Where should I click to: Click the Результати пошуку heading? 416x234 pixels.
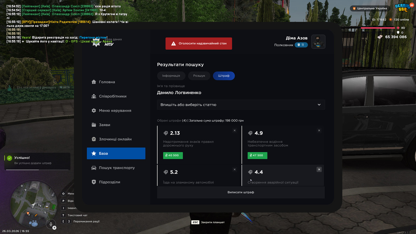coord(180,65)
